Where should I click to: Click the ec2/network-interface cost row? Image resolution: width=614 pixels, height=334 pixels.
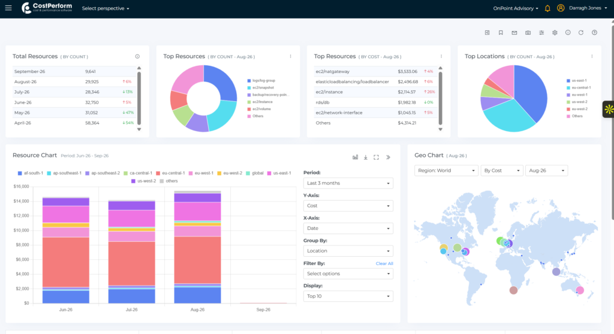point(375,113)
